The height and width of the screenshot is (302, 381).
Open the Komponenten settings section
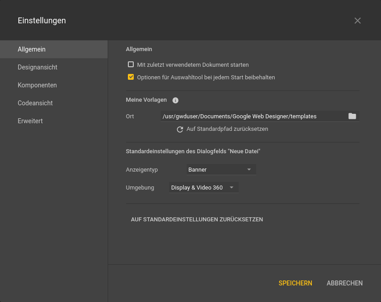[x=37, y=85]
